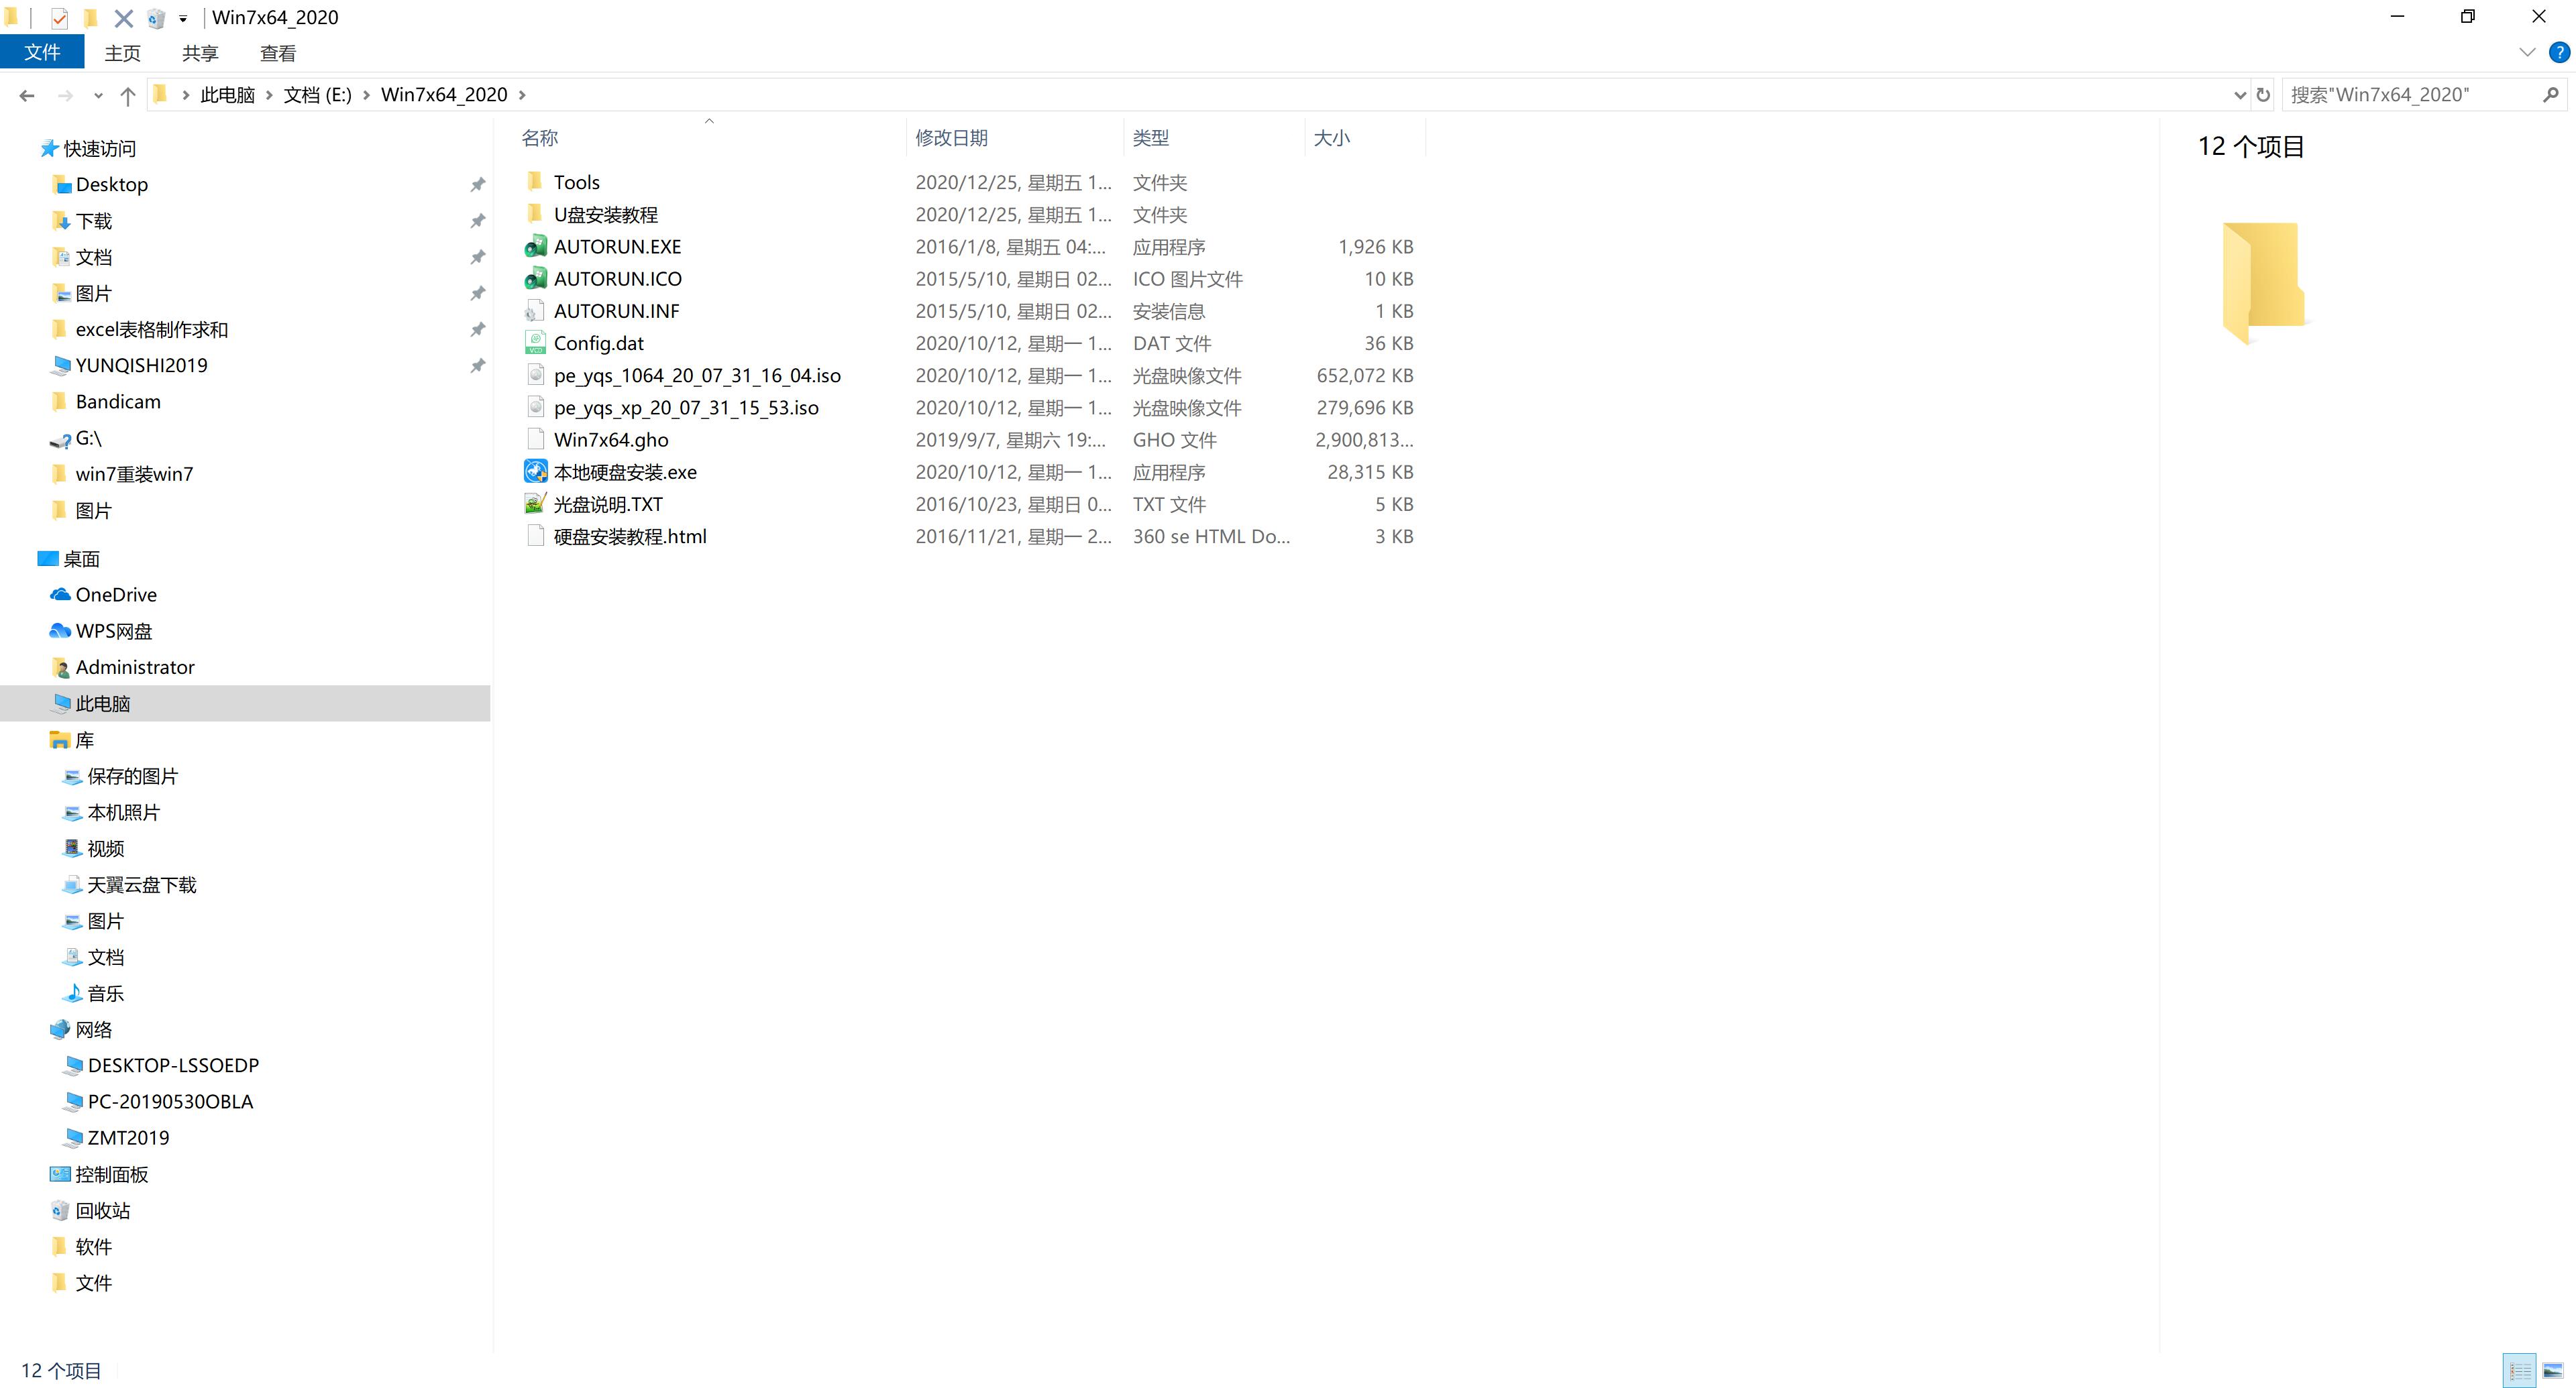
Task: Open AUTORUN.EXE application
Action: point(617,246)
